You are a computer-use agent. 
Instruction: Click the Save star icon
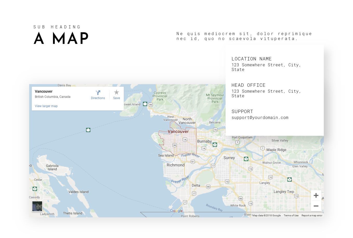click(x=117, y=92)
